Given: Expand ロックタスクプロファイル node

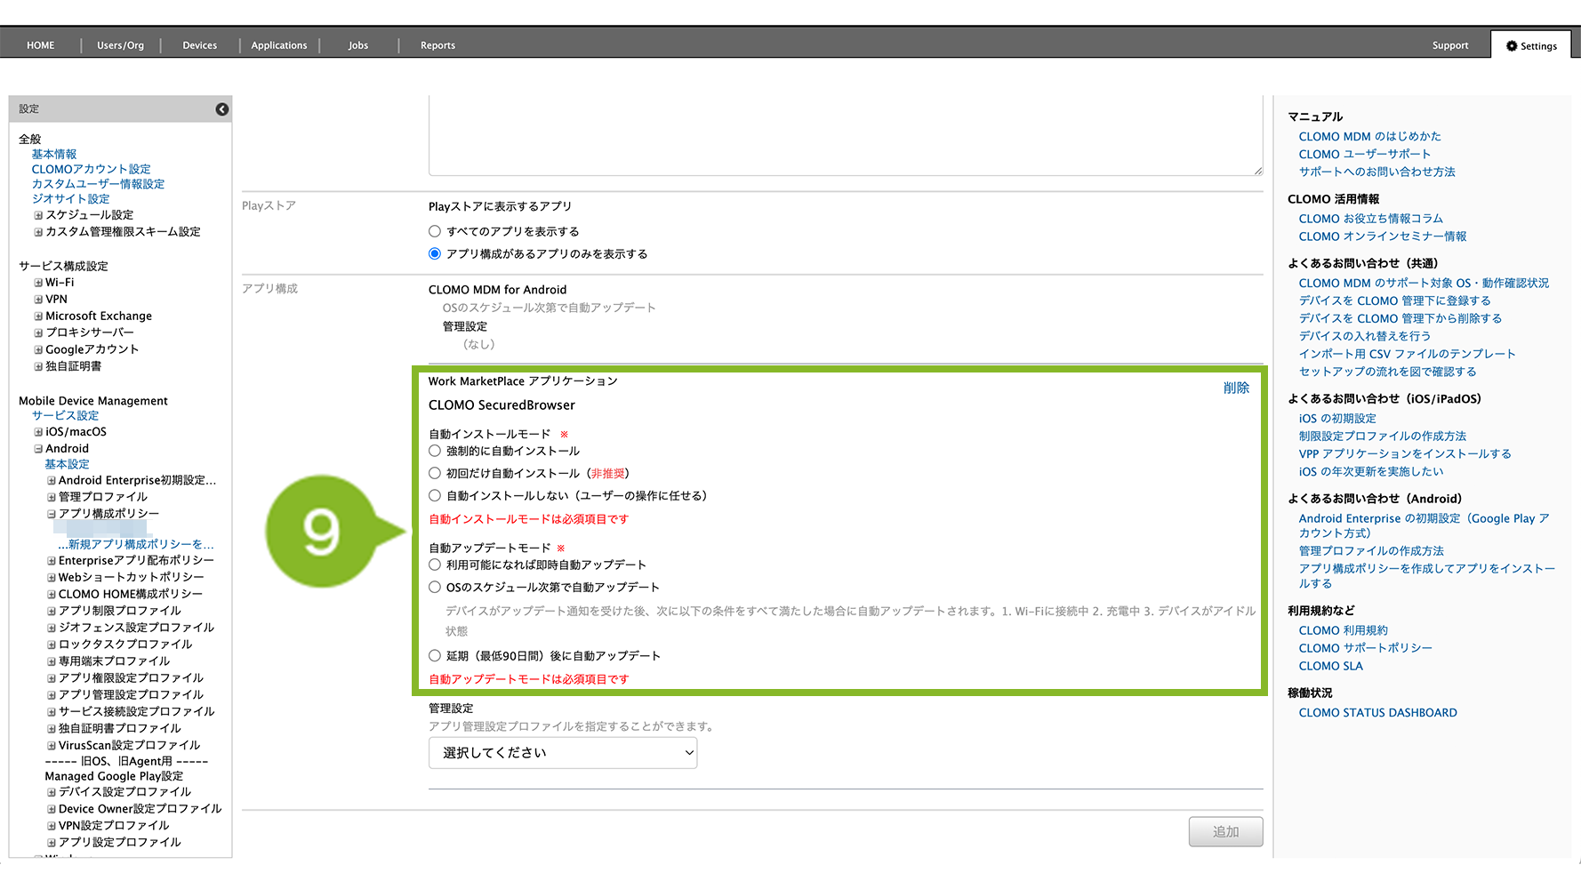Looking at the screenshot, I should tap(52, 645).
